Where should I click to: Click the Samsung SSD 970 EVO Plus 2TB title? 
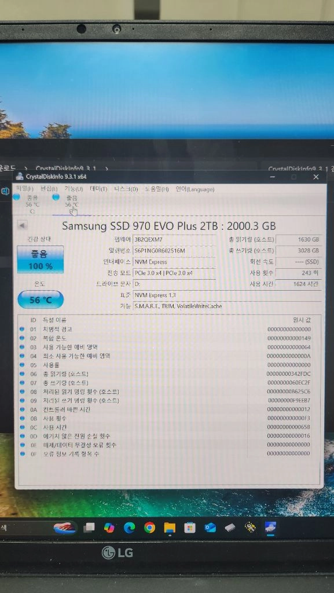[x=169, y=226]
